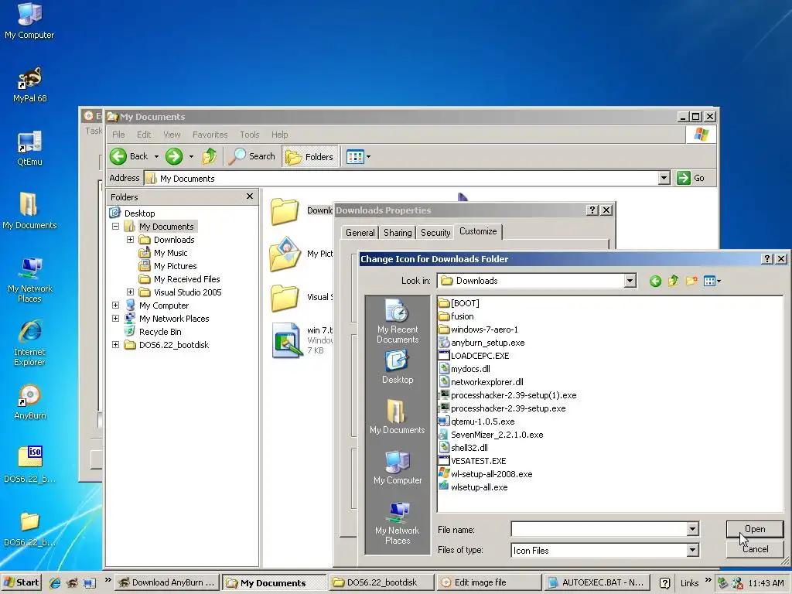Image resolution: width=792 pixels, height=594 pixels.
Task: Create new folder icon in Change Icon dialog
Action: [691, 281]
